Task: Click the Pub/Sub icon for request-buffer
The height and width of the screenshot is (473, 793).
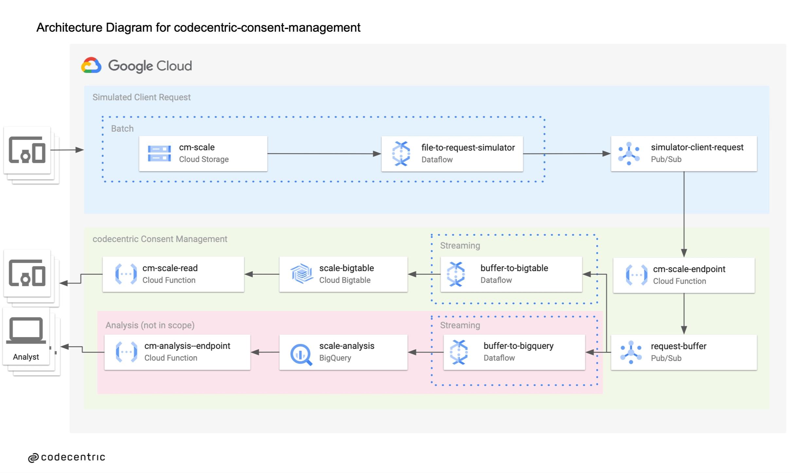Action: coord(631,352)
